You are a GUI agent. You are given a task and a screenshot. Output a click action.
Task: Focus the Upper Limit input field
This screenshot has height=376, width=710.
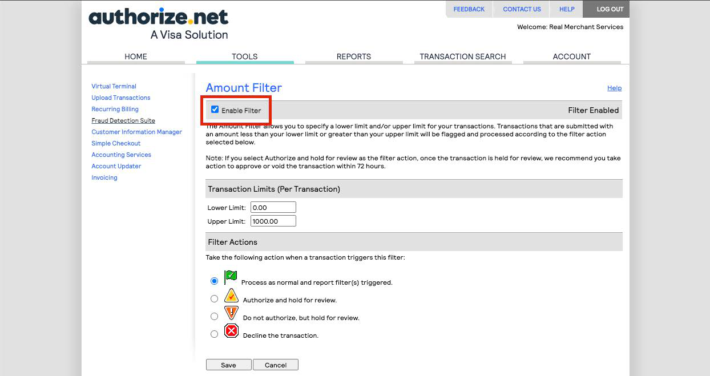(273, 221)
